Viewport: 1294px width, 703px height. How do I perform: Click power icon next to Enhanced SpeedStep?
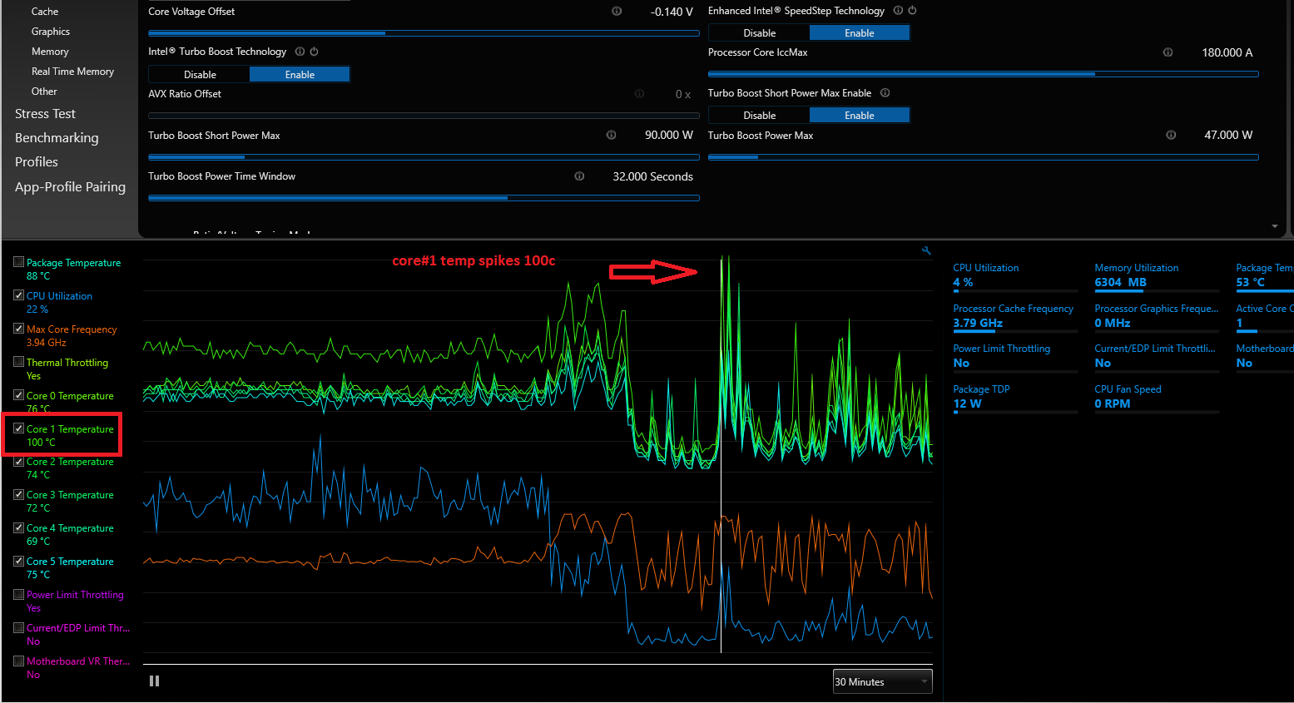click(912, 10)
